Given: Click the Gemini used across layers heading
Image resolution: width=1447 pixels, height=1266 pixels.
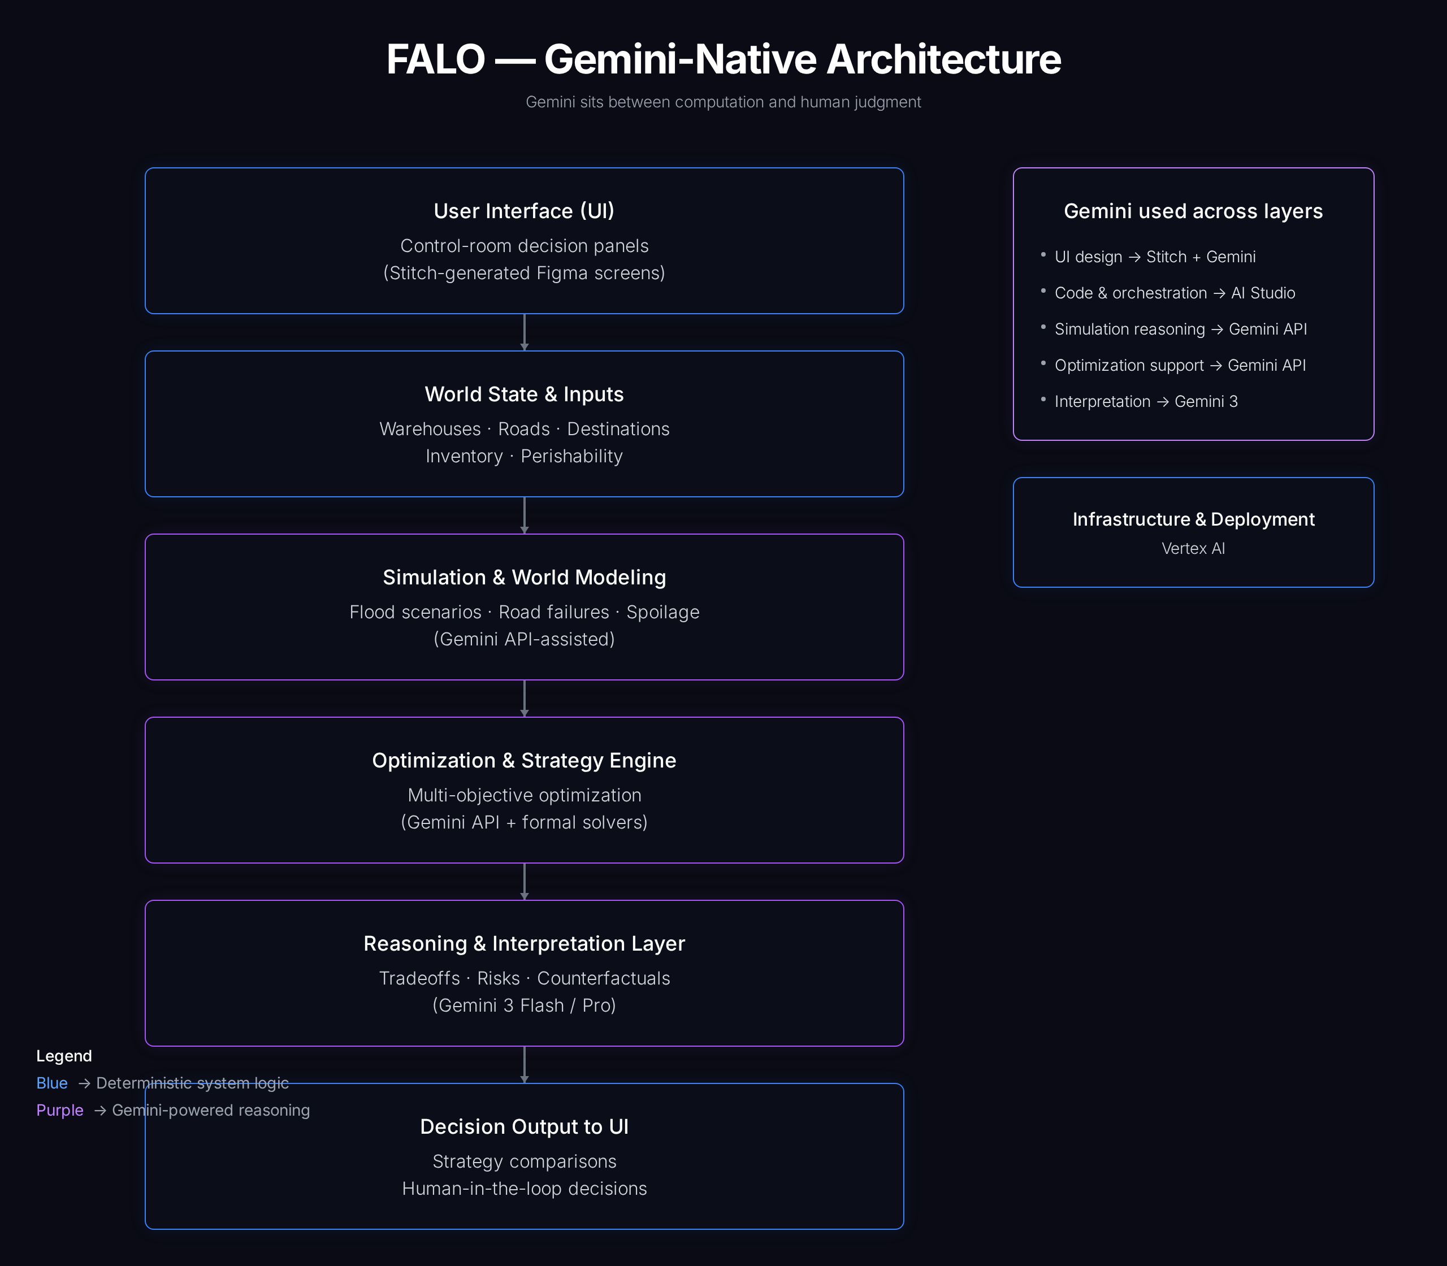Looking at the screenshot, I should coord(1193,210).
